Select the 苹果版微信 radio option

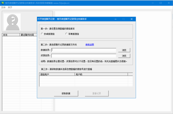pos(72,34)
